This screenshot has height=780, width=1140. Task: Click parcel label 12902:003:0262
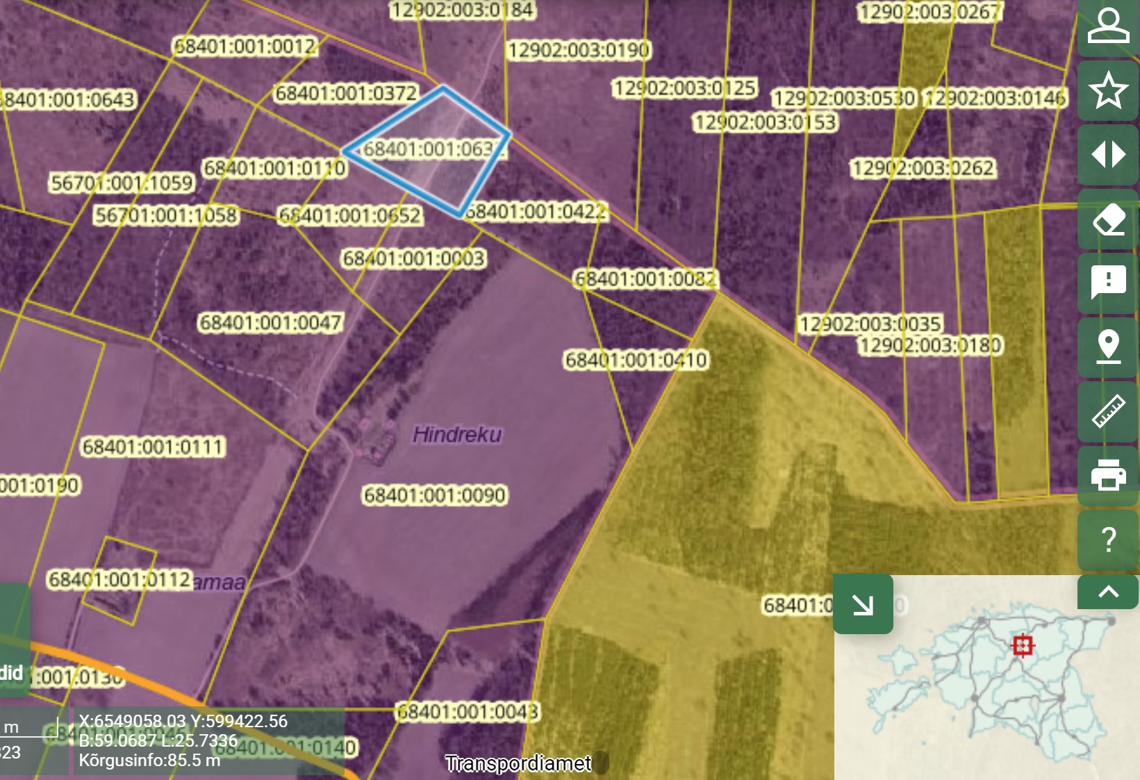point(923,168)
